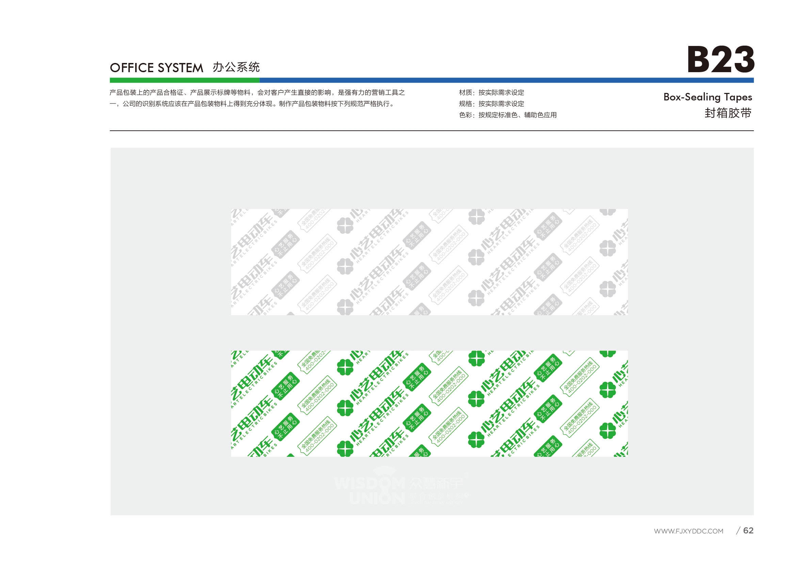
Task: Click the 'OFFICE SYSTEM' heading
Action: coord(157,68)
